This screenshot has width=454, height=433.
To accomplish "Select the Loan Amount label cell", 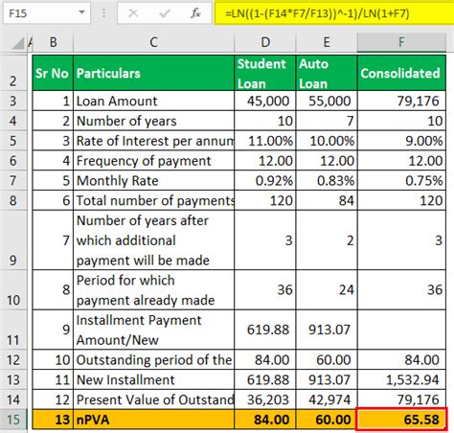I will [x=153, y=101].
